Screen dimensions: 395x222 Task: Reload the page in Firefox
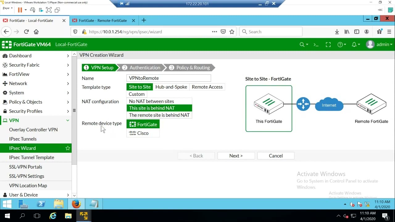pos(26,32)
